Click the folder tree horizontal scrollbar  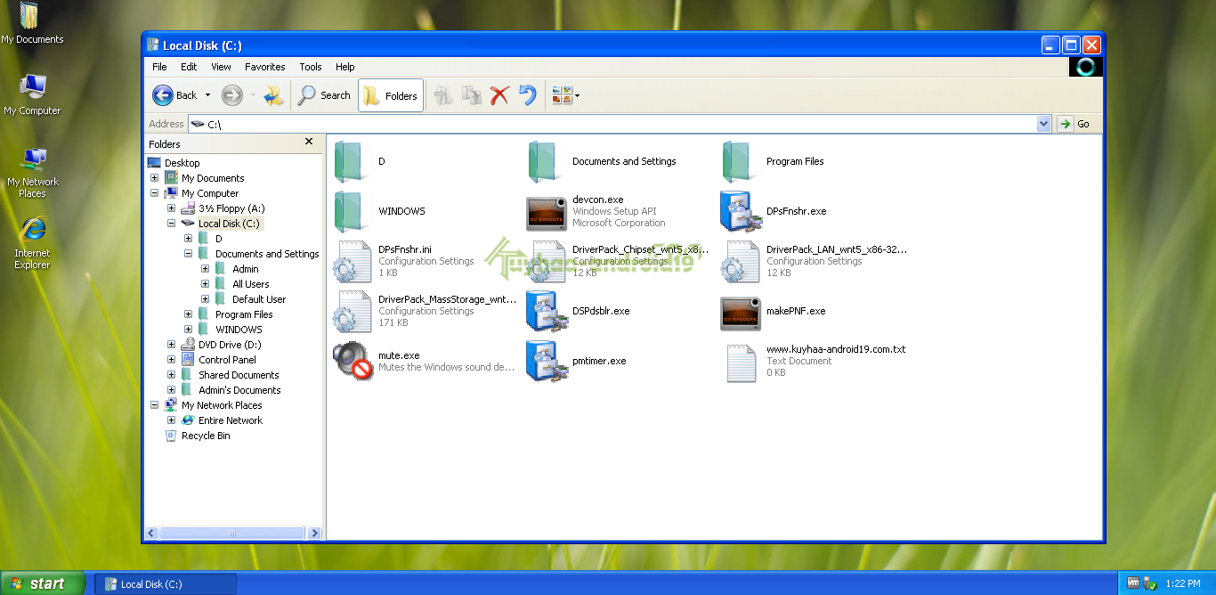(233, 533)
